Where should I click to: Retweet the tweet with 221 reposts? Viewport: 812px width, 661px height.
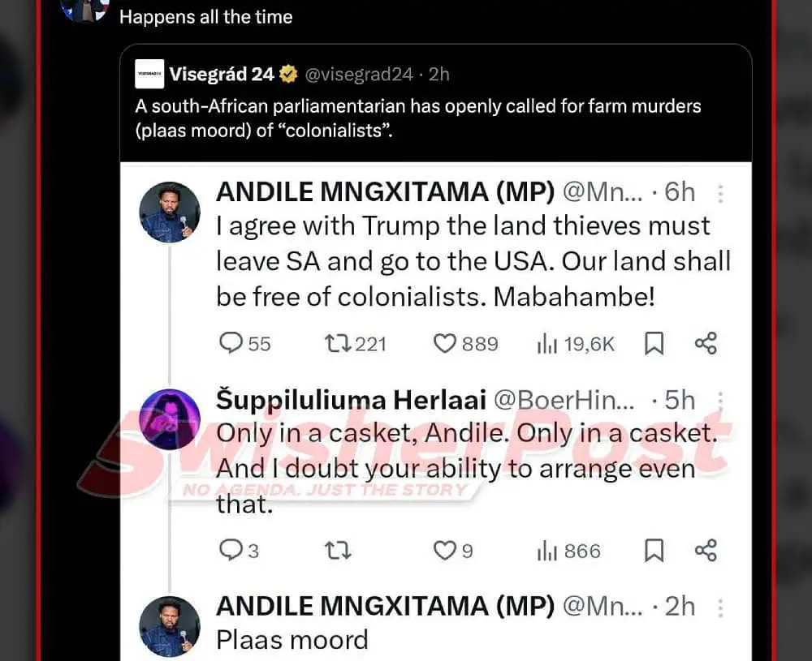point(335,344)
